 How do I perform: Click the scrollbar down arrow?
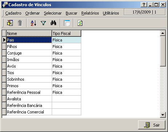coord(163,115)
